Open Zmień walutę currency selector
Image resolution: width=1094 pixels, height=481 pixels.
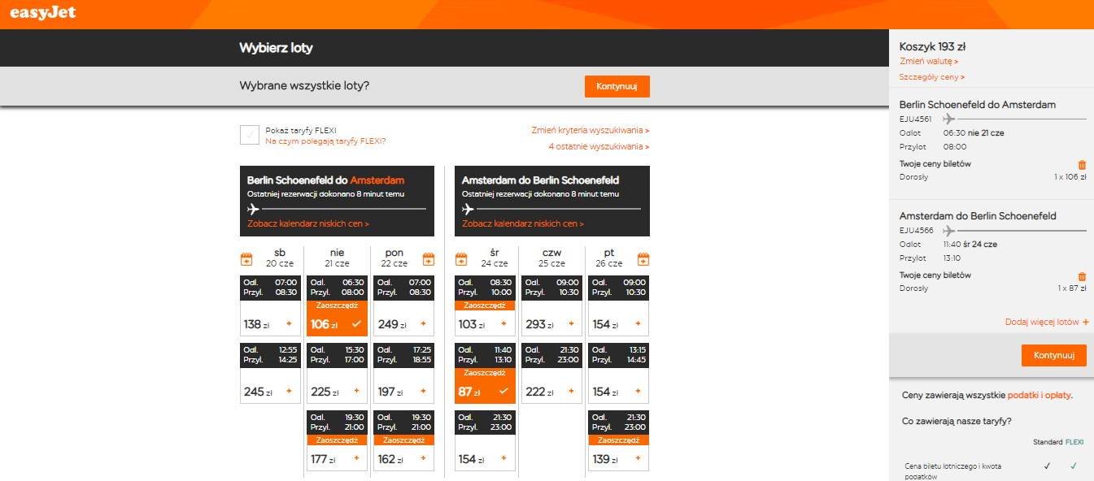929,61
